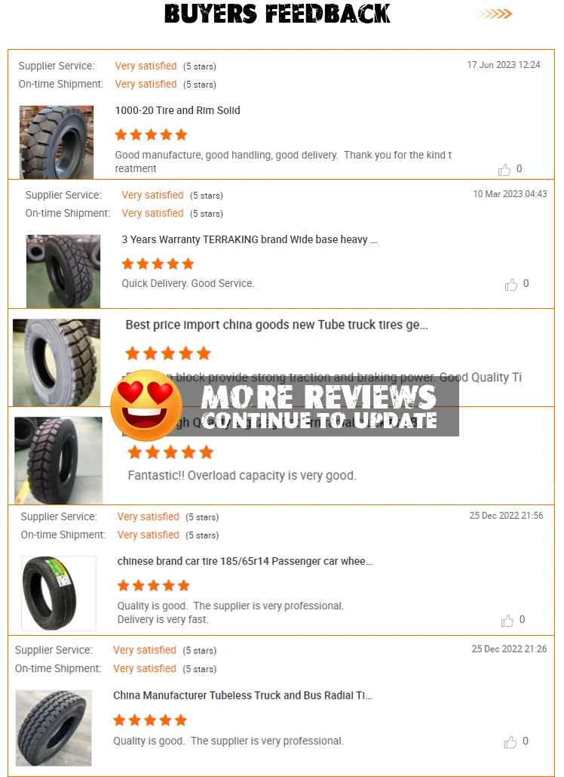Open Best price import china goods tire link
This screenshot has width=564, height=777.
[x=277, y=325]
